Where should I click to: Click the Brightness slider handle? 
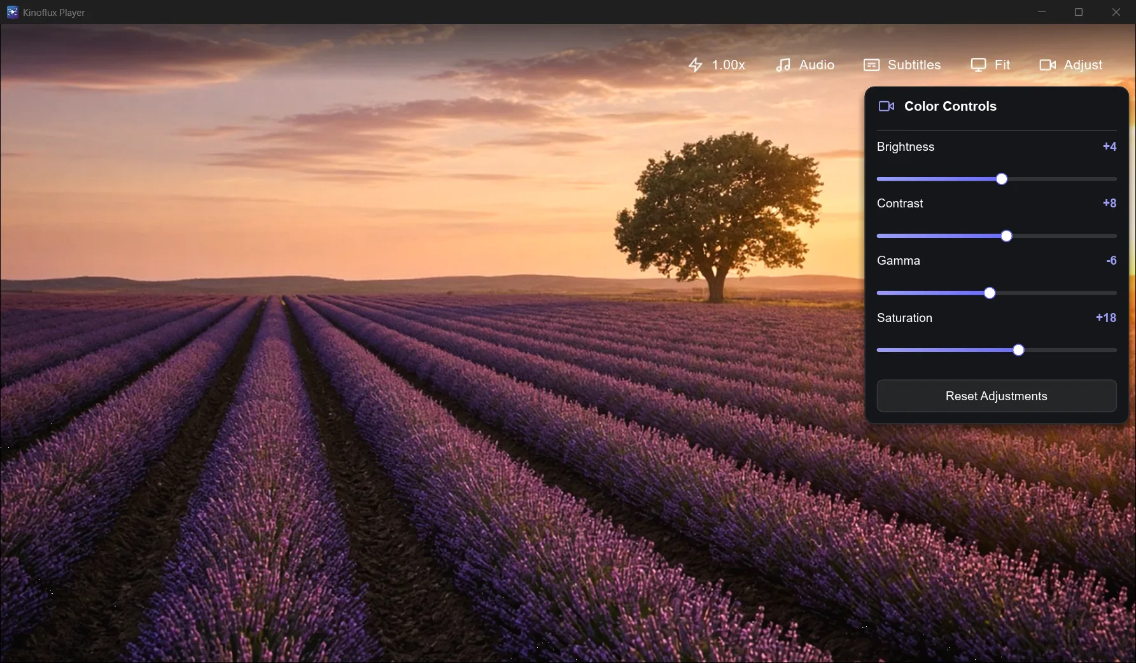1002,179
